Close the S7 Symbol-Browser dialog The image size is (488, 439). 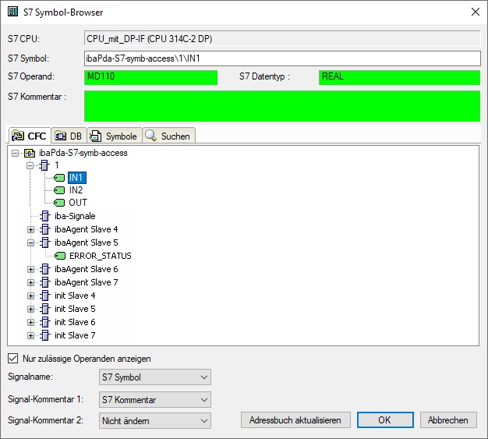pyautogui.click(x=475, y=12)
